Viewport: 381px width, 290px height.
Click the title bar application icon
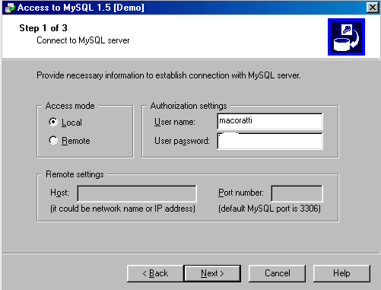[10, 8]
